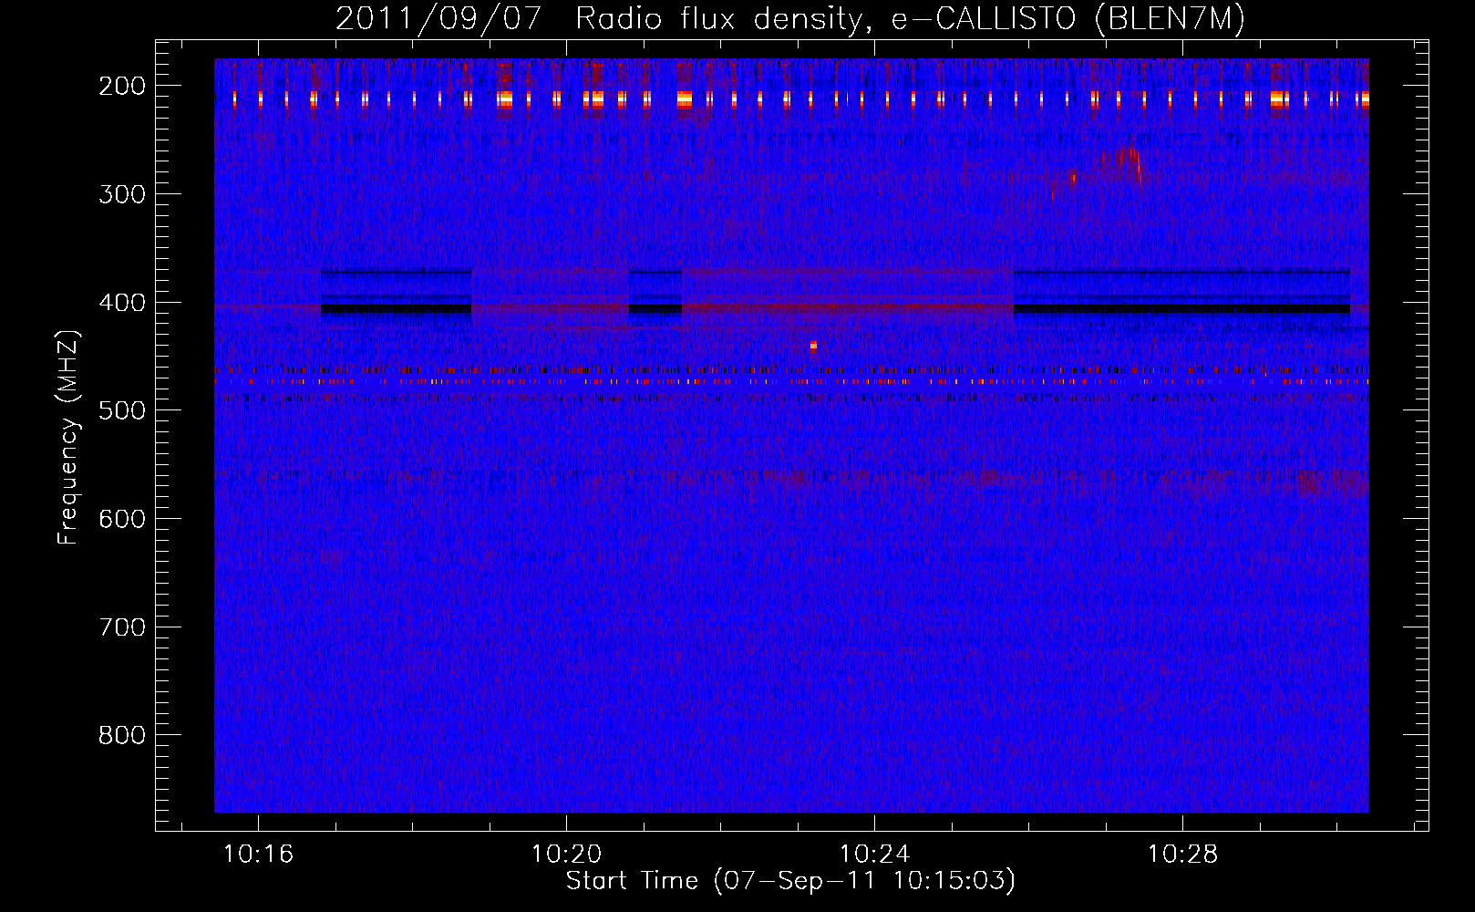Select the 500 frequency tick label
Image resolution: width=1475 pixels, height=912 pixels.
(x=122, y=410)
